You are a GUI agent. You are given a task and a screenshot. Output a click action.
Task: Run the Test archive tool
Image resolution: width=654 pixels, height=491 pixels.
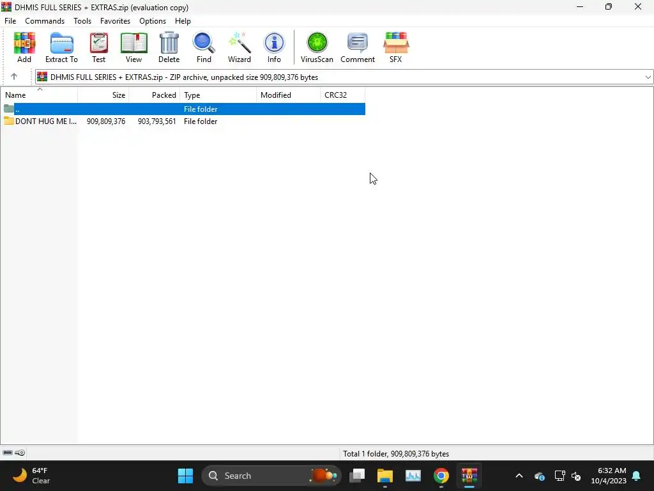[x=99, y=47]
